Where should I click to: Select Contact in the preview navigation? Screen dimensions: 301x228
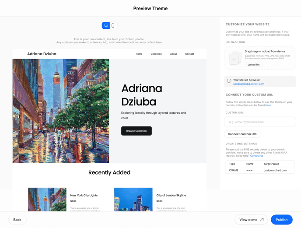click(x=189, y=54)
